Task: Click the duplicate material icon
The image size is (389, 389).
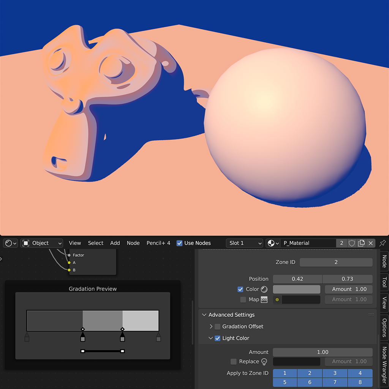Action: click(x=361, y=243)
